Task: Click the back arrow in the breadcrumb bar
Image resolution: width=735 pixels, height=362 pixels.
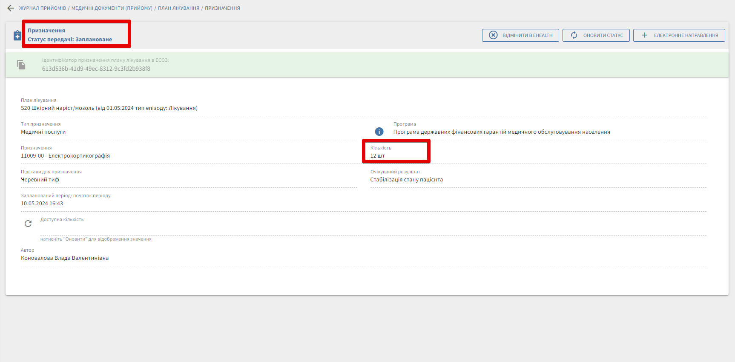Action: [x=11, y=8]
